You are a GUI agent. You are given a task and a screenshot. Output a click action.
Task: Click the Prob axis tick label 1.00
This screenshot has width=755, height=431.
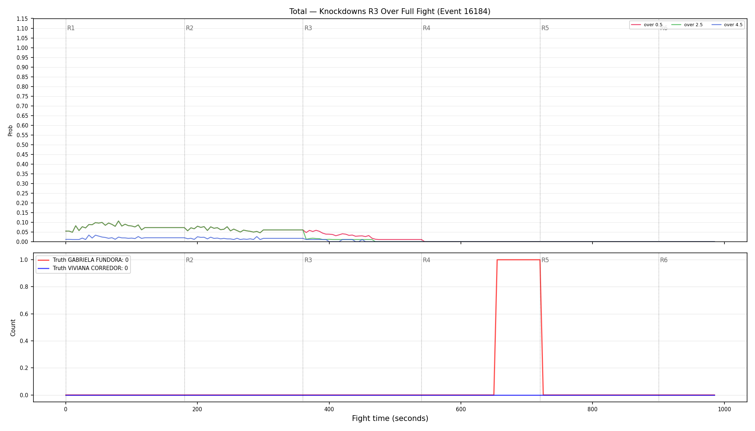pyautogui.click(x=22, y=48)
